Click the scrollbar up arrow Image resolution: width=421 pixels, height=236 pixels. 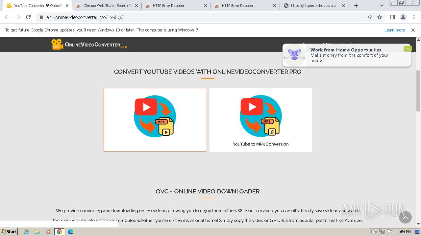(418, 39)
